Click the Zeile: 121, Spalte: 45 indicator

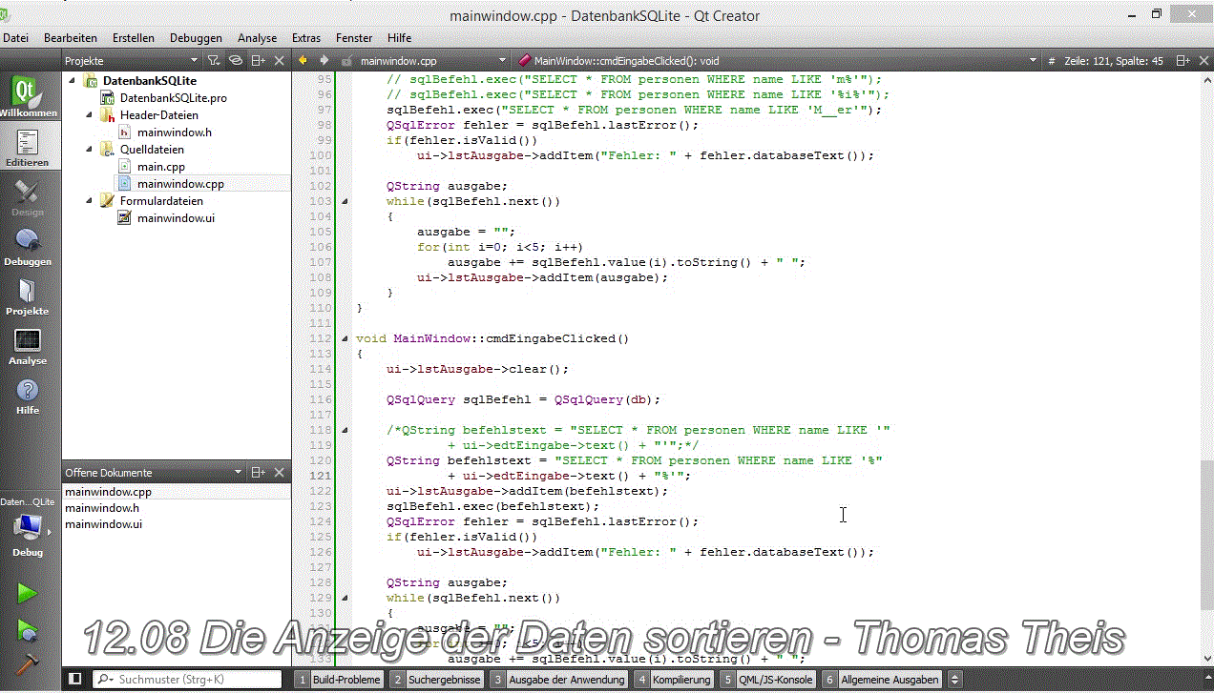1113,60
